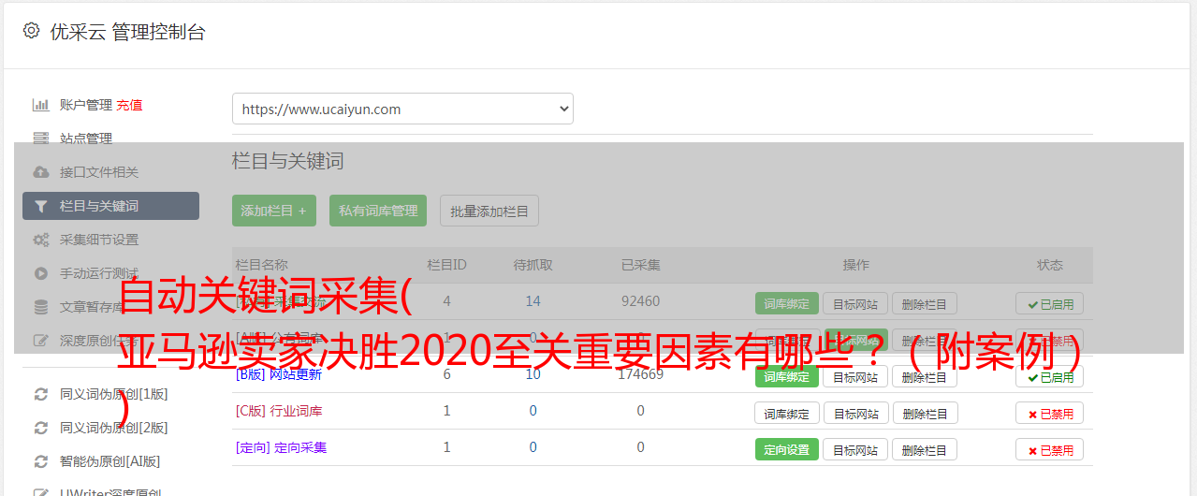Open the 优采云 管理控制台 header title
This screenshot has width=1197, height=496.
pos(127,32)
